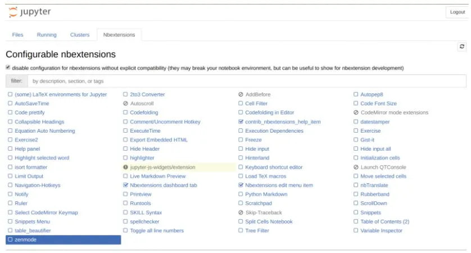The height and width of the screenshot is (253, 471).
Task: Click the refresh icon at top right
Action: pos(462,47)
